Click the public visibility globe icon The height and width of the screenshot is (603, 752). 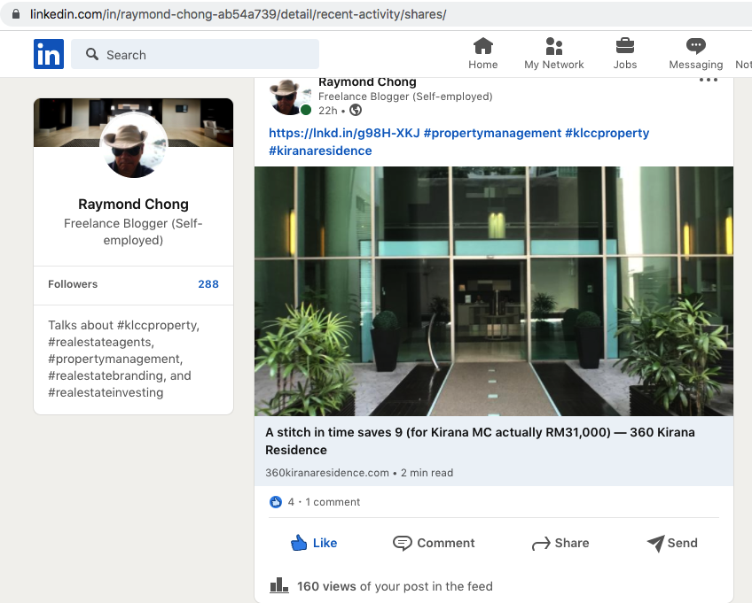356,110
